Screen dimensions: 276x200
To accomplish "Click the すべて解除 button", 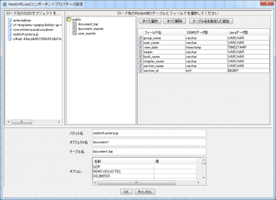I will (174, 21).
